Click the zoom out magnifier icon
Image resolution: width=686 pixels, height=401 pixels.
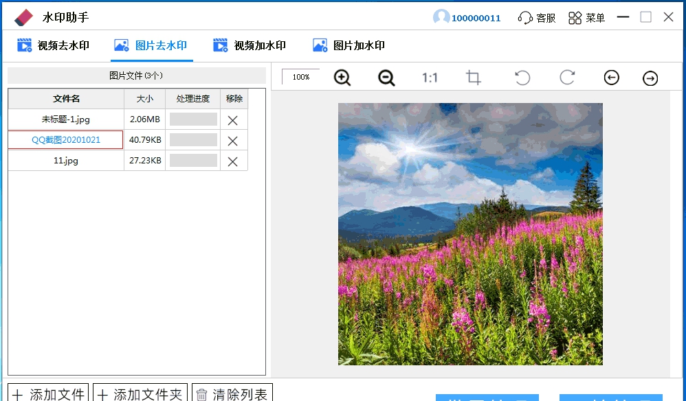386,78
